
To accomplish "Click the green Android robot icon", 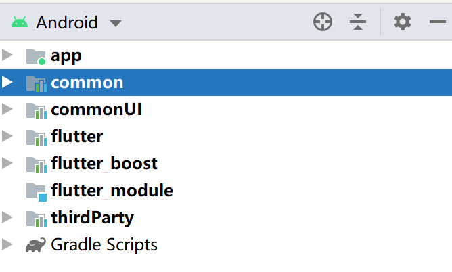I will click(20, 22).
